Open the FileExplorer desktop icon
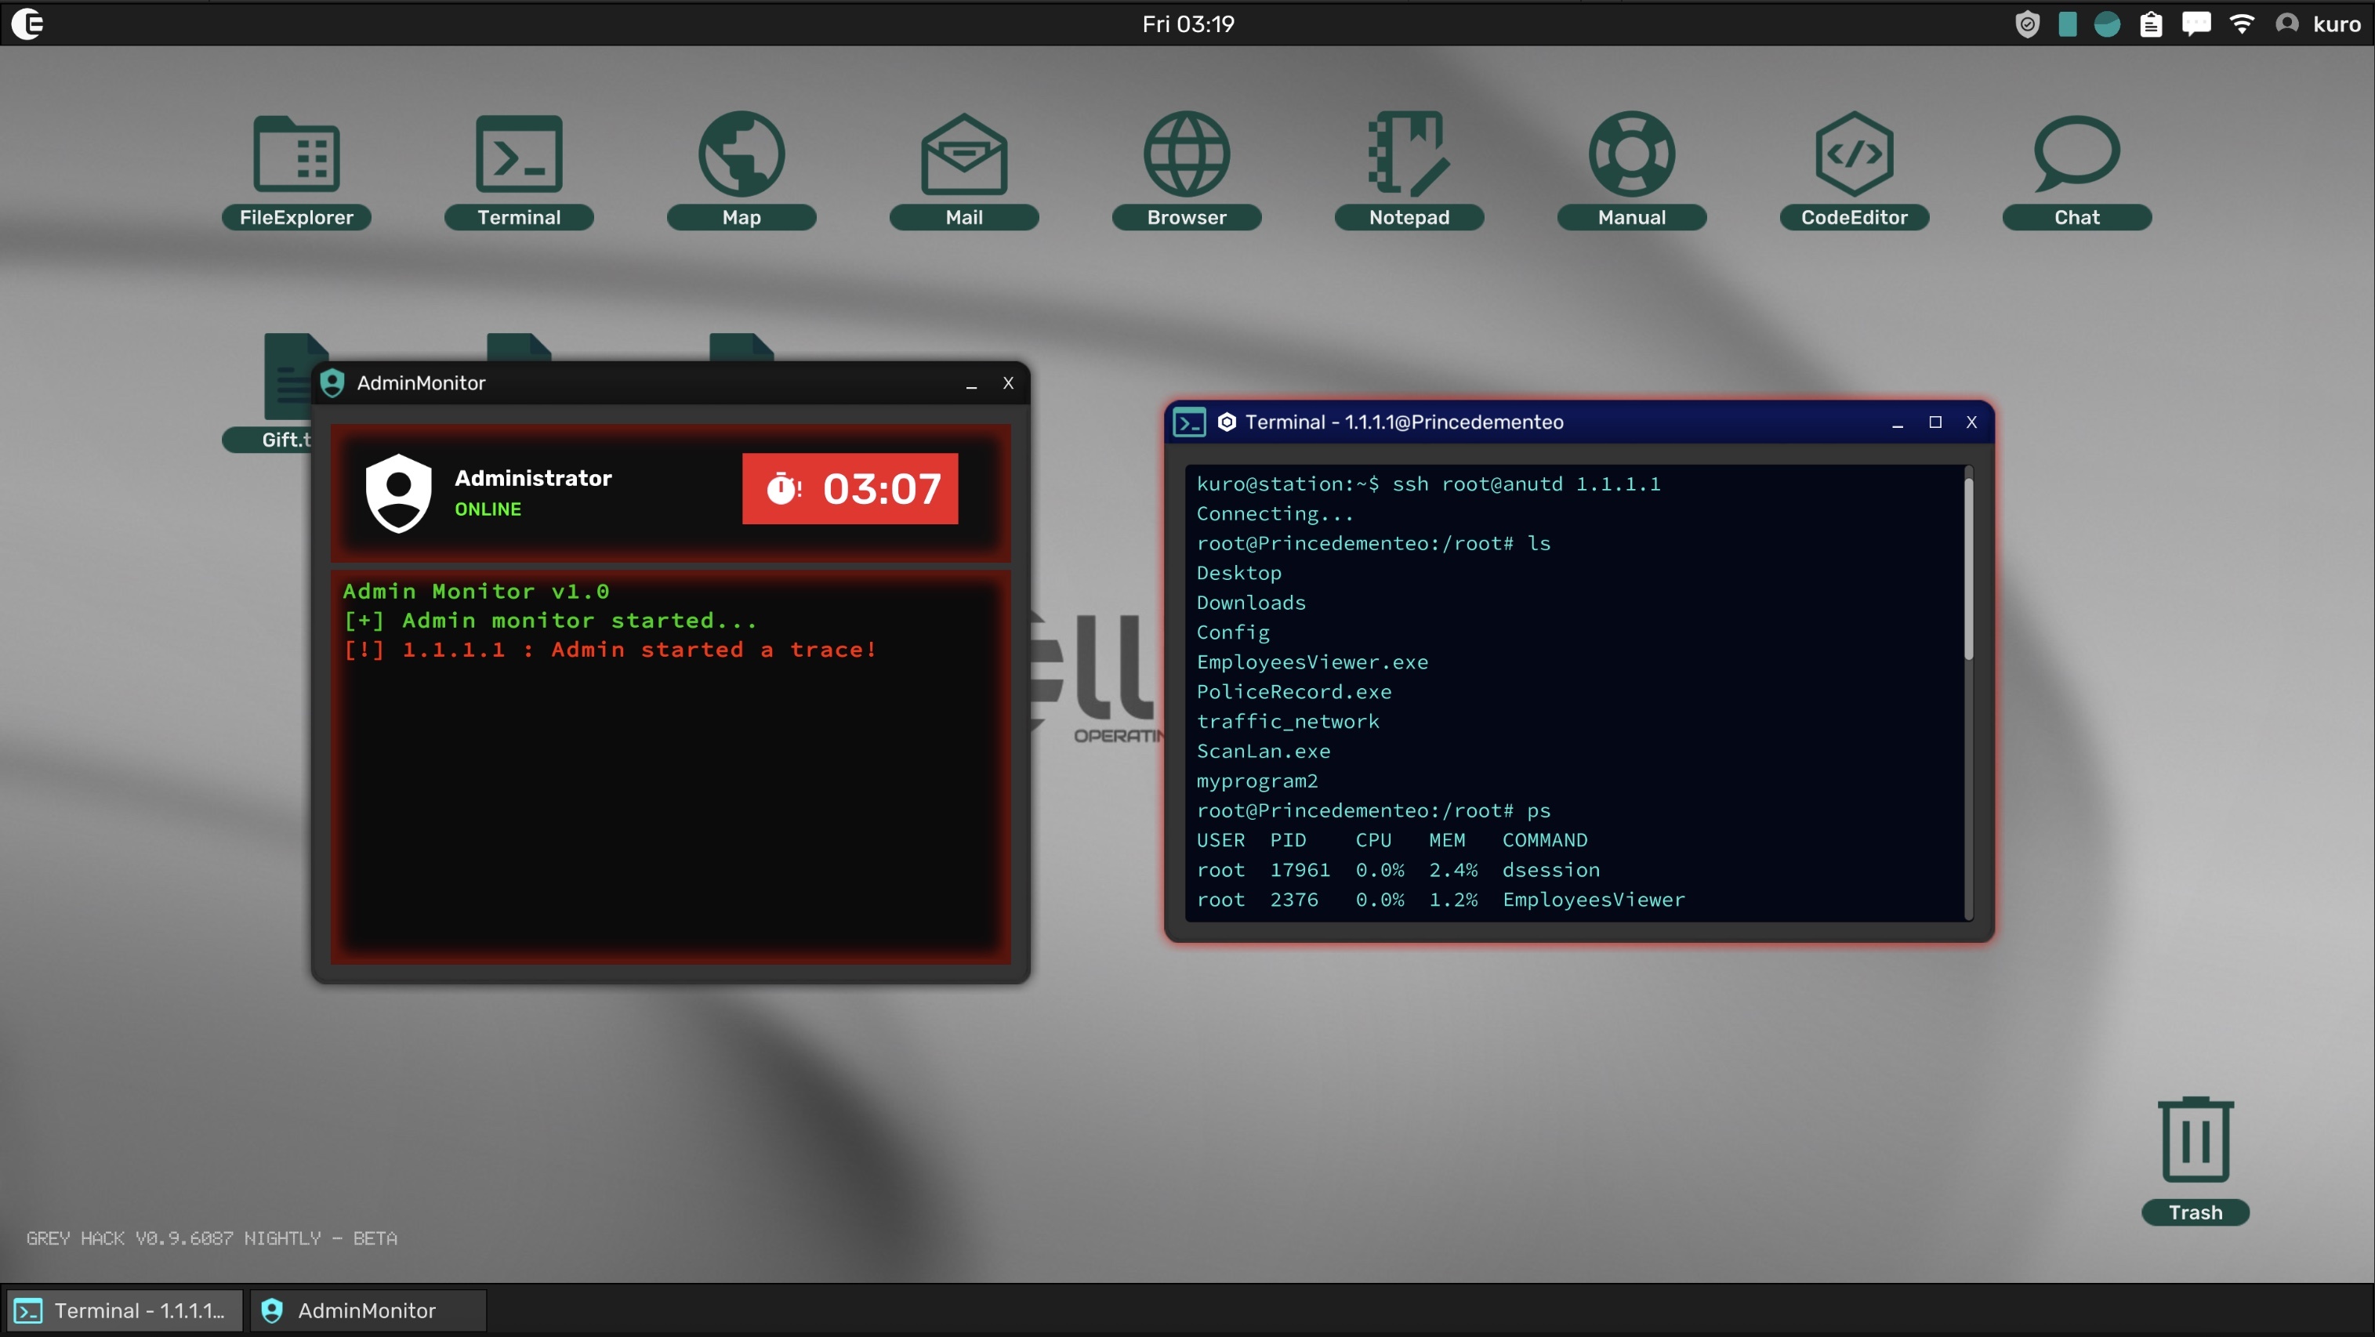 296,155
